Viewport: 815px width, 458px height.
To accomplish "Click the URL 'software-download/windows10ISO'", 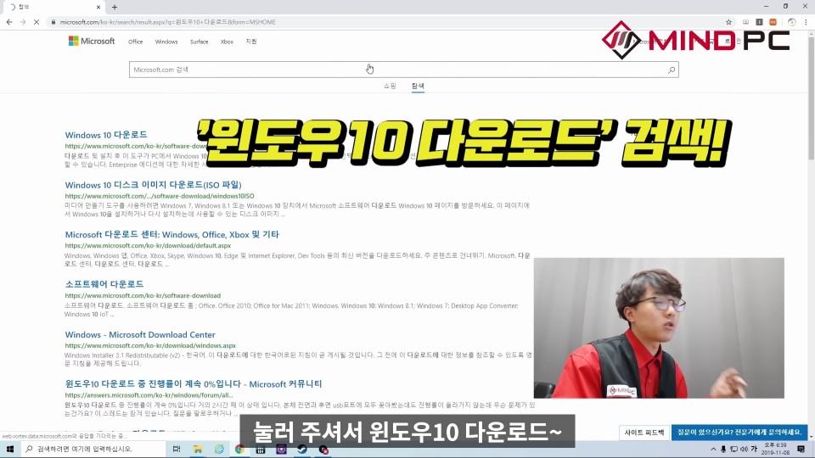I will pos(160,196).
